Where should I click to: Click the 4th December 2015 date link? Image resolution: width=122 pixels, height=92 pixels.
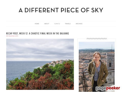12,36
